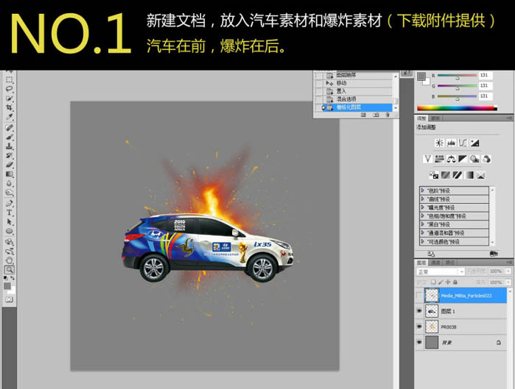
Task: Toggle lock transparent pixels
Action: click(433, 282)
